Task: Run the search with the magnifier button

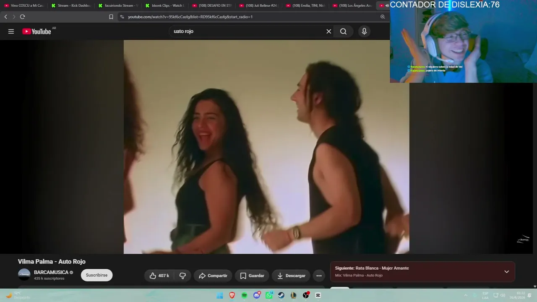Action: click(343, 31)
